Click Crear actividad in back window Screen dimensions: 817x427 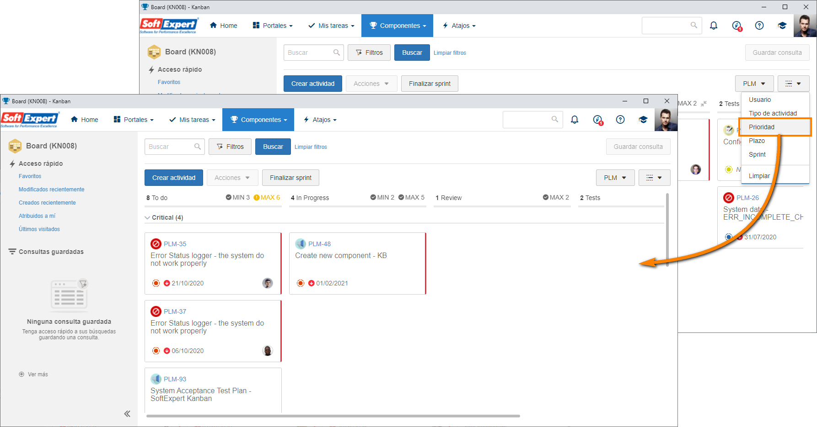tap(313, 84)
